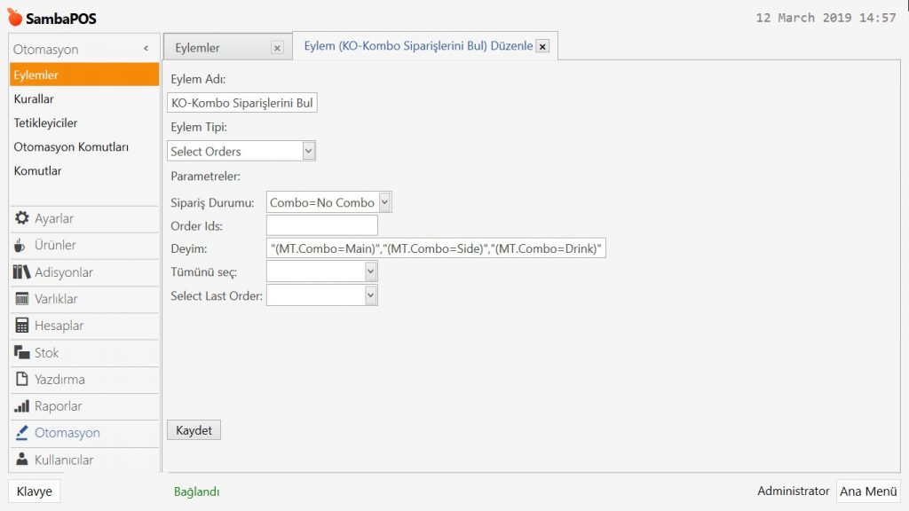909x511 pixels.
Task: Click the Raporlar bar chart icon
Action: (x=22, y=406)
